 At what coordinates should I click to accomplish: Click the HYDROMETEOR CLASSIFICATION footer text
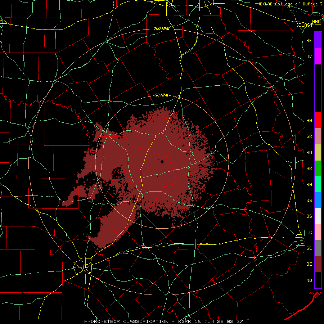click(x=126, y=321)
